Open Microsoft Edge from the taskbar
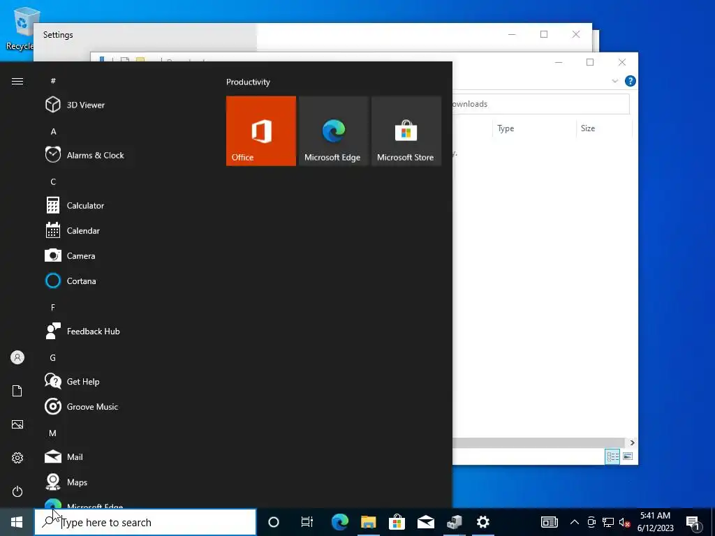The image size is (715, 536). point(340,522)
